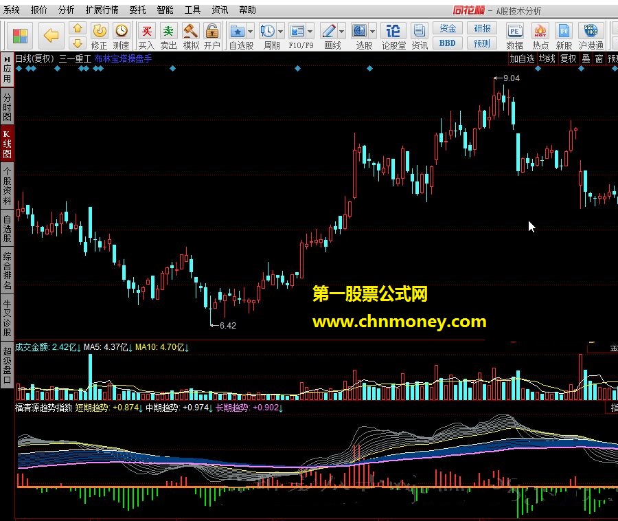
Task: Open the 资讯 menu in menu bar
Action: [x=220, y=10]
